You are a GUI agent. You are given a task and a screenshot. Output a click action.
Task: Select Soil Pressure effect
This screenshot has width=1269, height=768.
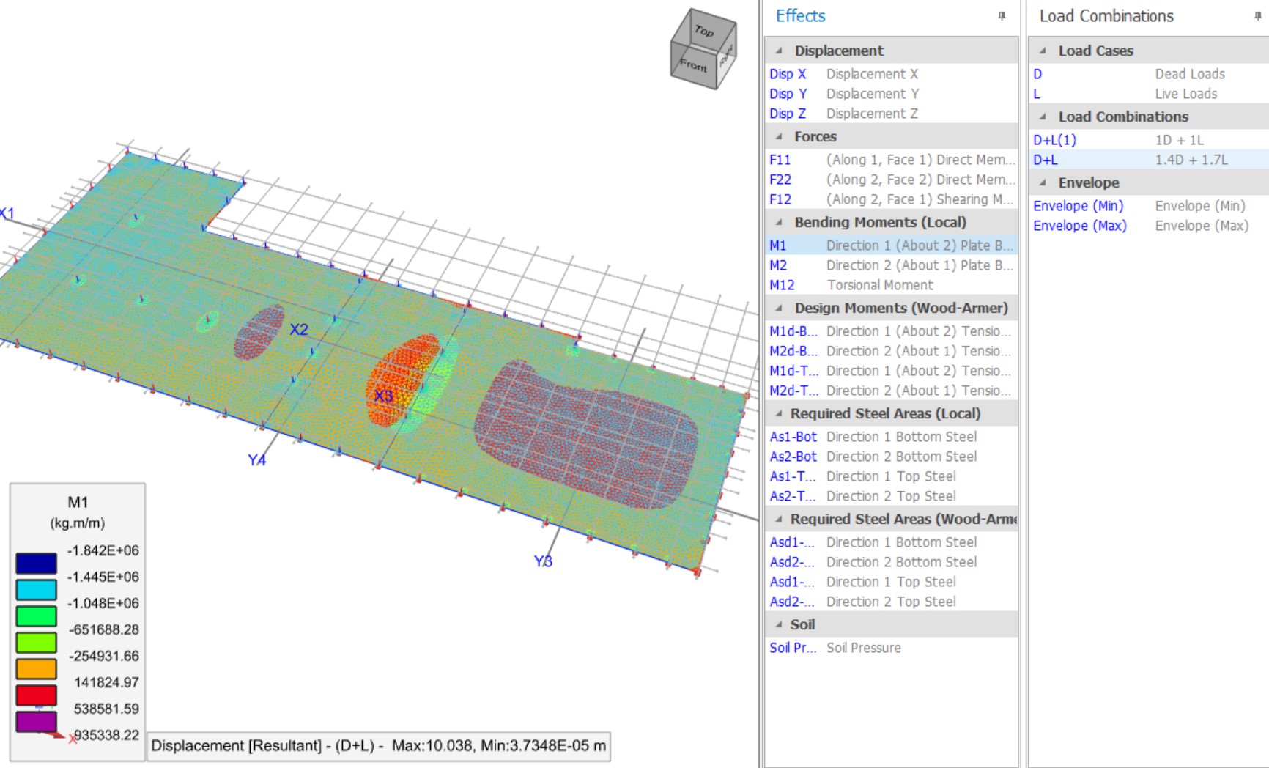click(891, 648)
